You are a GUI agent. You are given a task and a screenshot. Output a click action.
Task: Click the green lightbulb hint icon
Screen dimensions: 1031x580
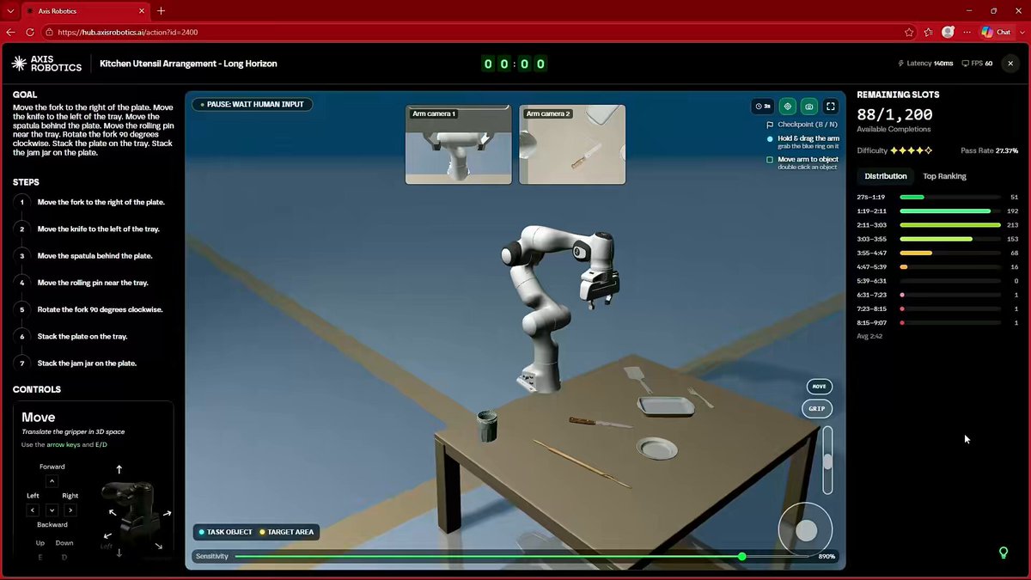[x=1003, y=553]
